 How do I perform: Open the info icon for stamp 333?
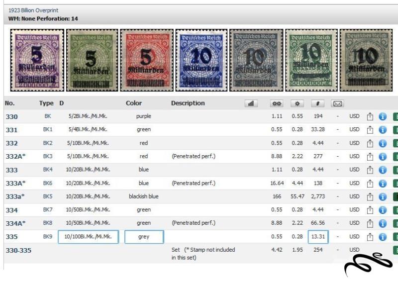pyautogui.click(x=383, y=170)
